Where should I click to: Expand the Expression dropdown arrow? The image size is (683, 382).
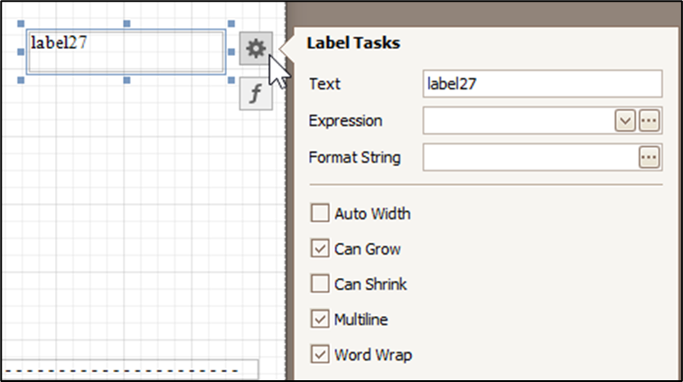coord(625,121)
